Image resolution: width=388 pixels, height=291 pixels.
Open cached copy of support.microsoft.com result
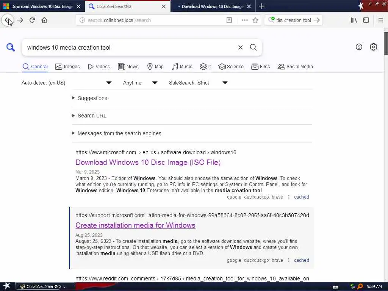point(301,260)
